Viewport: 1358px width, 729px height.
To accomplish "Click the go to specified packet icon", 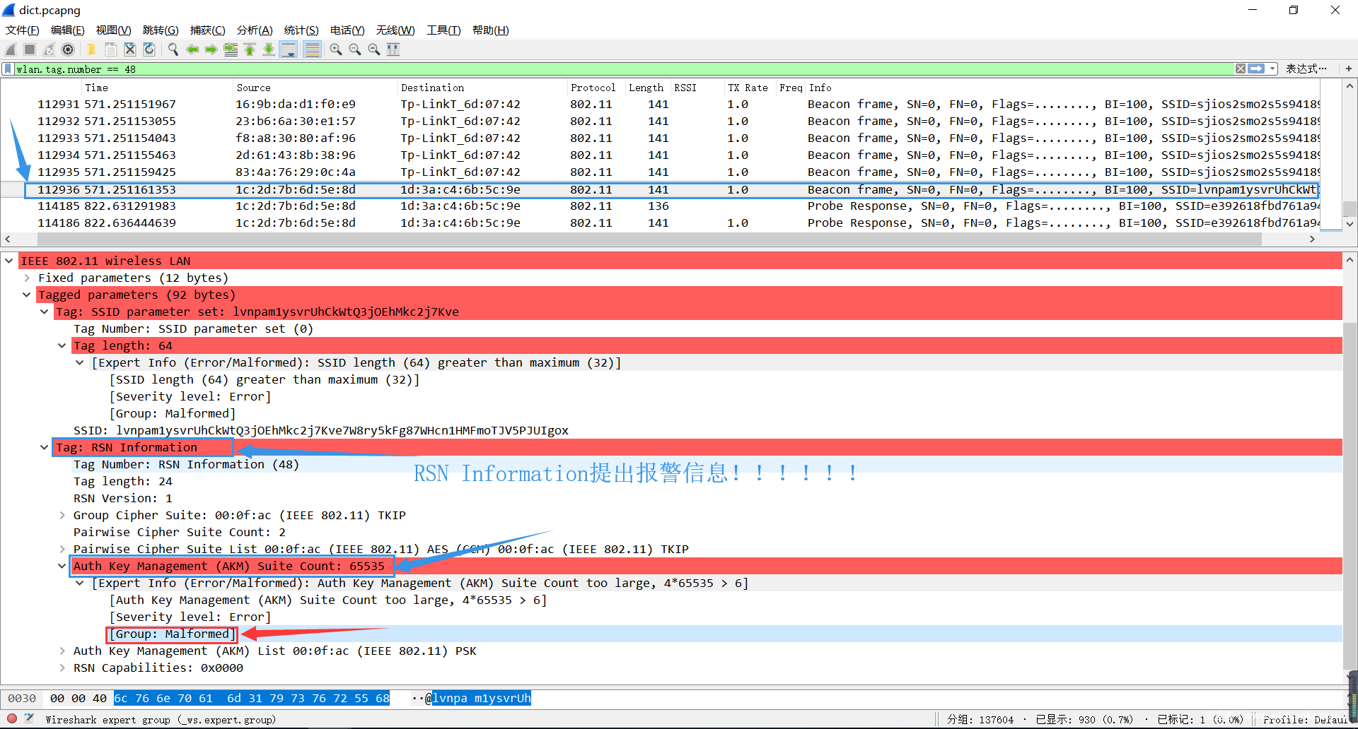I will click(x=231, y=49).
